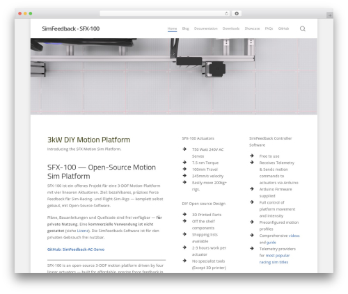Open the Blog menu item
348x294 pixels.
tap(185, 28)
